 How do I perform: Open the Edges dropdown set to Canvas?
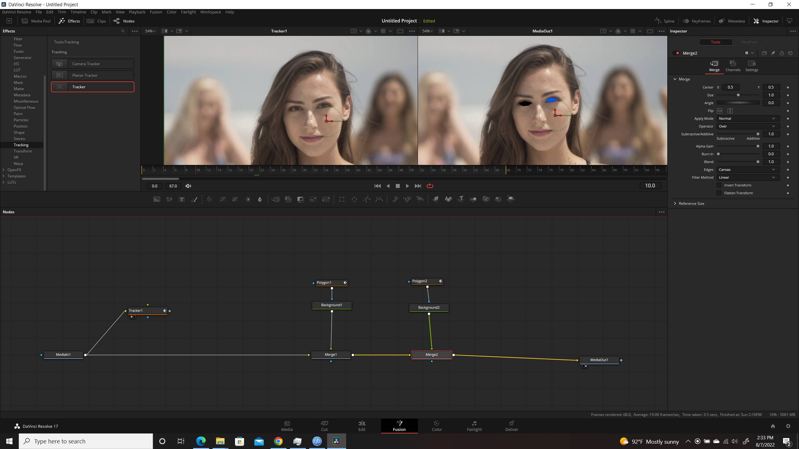tap(748, 170)
